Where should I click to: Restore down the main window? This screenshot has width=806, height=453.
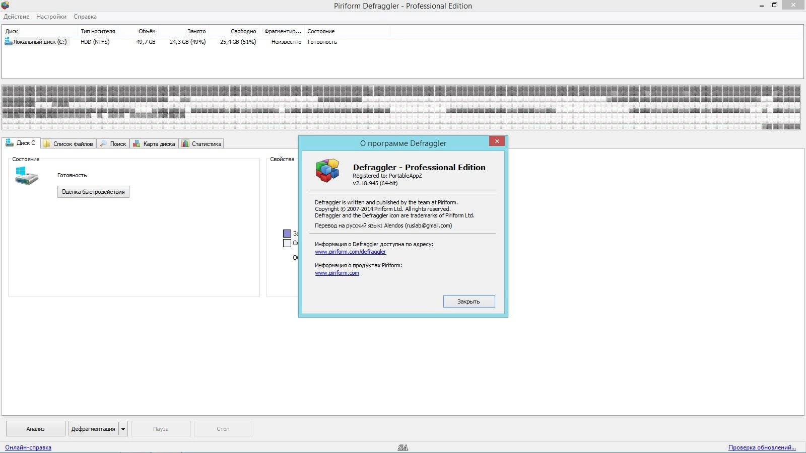[x=775, y=5]
